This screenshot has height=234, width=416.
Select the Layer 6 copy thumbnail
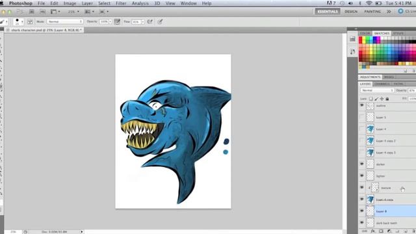coord(370,200)
